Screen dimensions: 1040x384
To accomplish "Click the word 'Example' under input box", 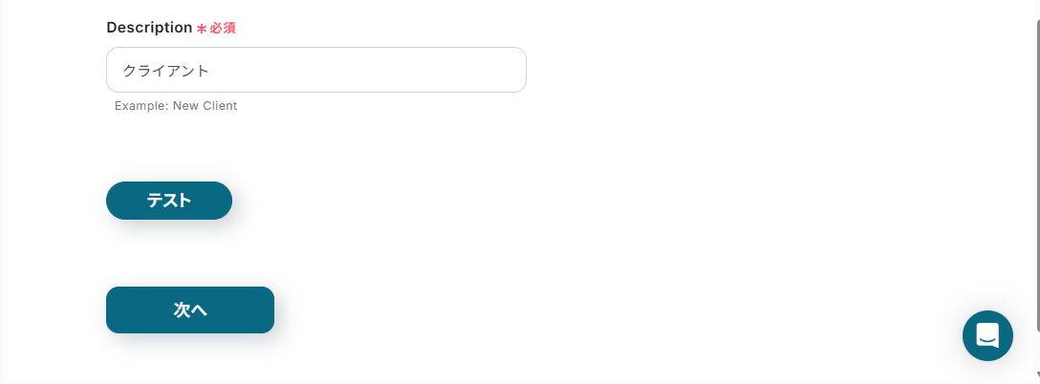I will (141, 105).
